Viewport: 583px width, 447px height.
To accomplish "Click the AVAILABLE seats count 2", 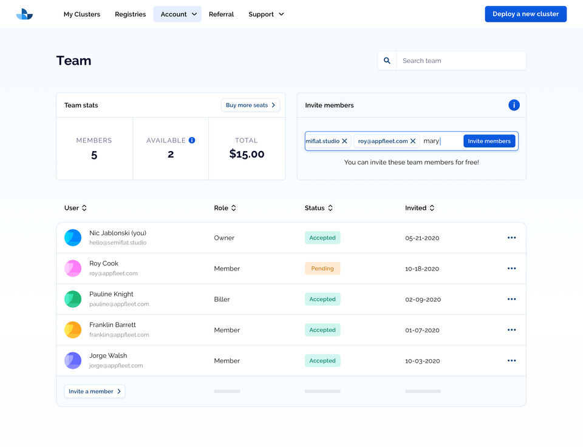I will [171, 154].
